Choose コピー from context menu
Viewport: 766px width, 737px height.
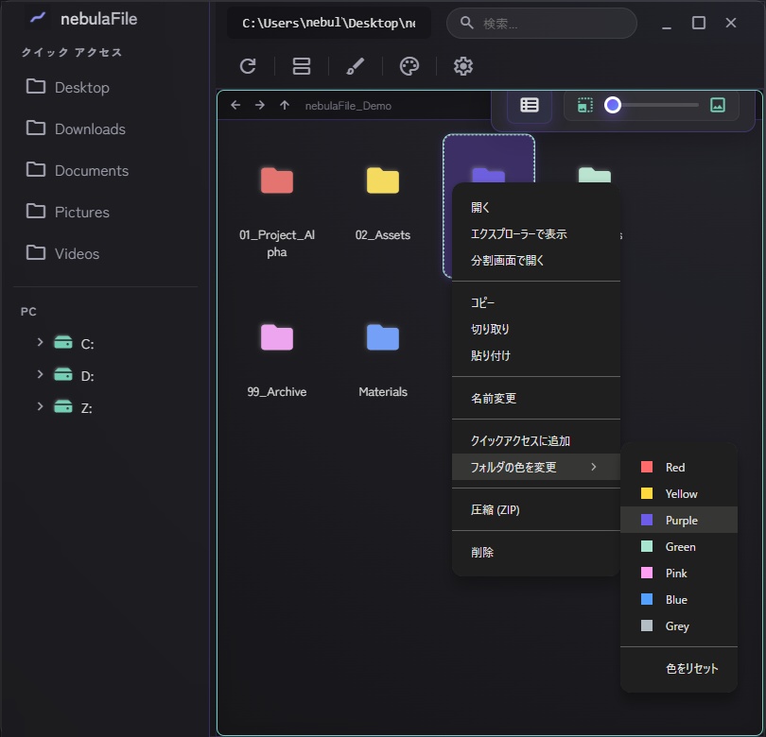point(536,302)
